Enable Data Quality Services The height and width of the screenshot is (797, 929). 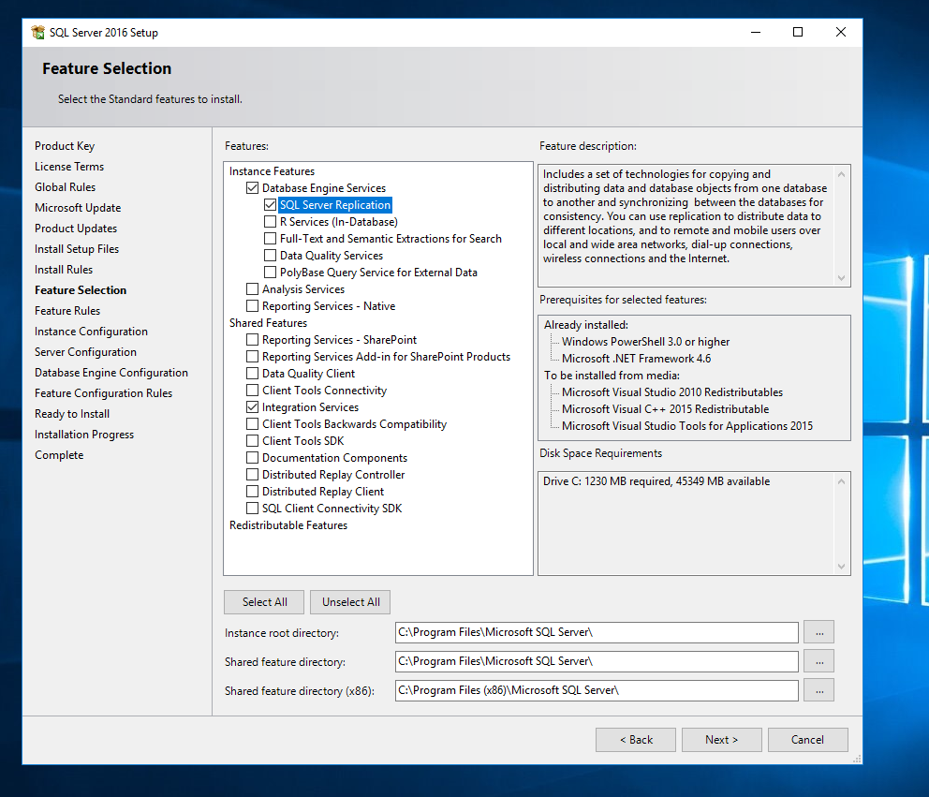270,255
